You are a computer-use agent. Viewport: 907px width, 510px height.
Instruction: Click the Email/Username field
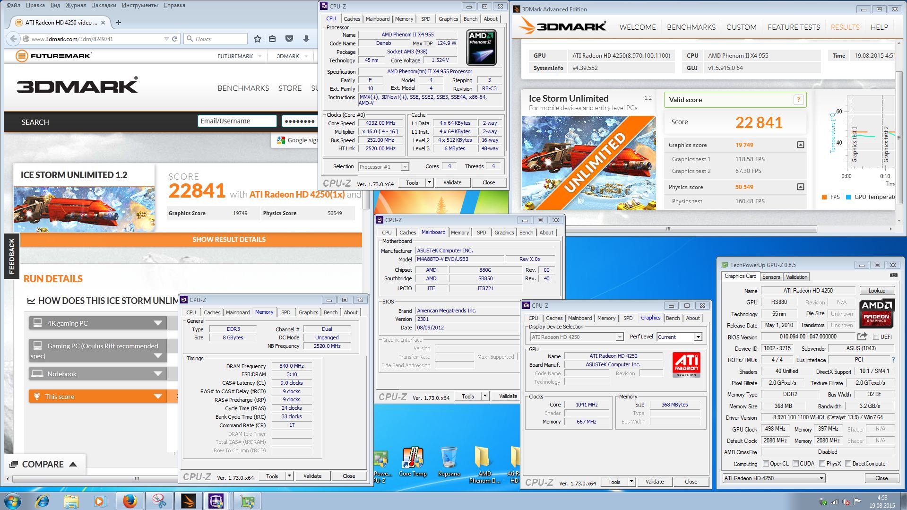(x=237, y=121)
